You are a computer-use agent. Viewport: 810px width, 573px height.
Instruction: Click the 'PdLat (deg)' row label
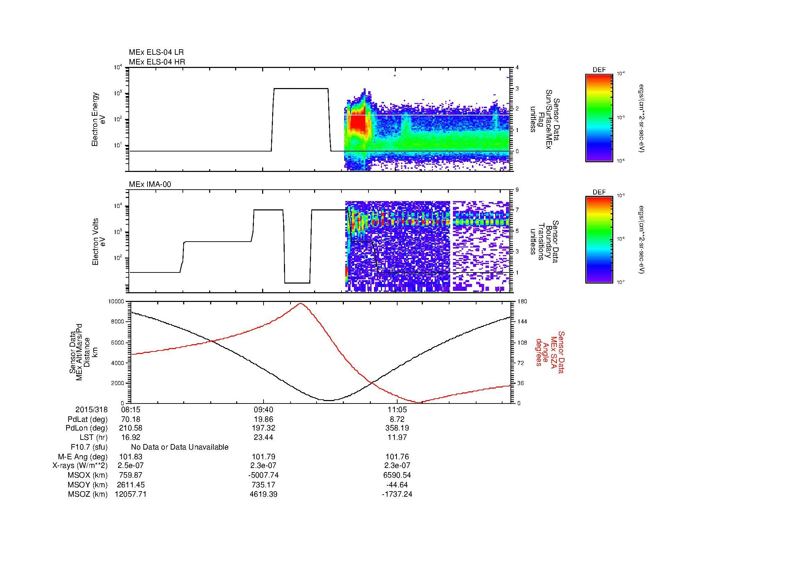[x=88, y=419]
